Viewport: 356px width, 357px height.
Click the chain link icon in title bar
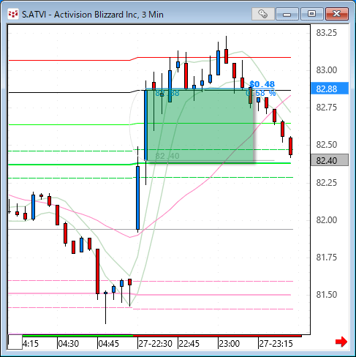[263, 14]
